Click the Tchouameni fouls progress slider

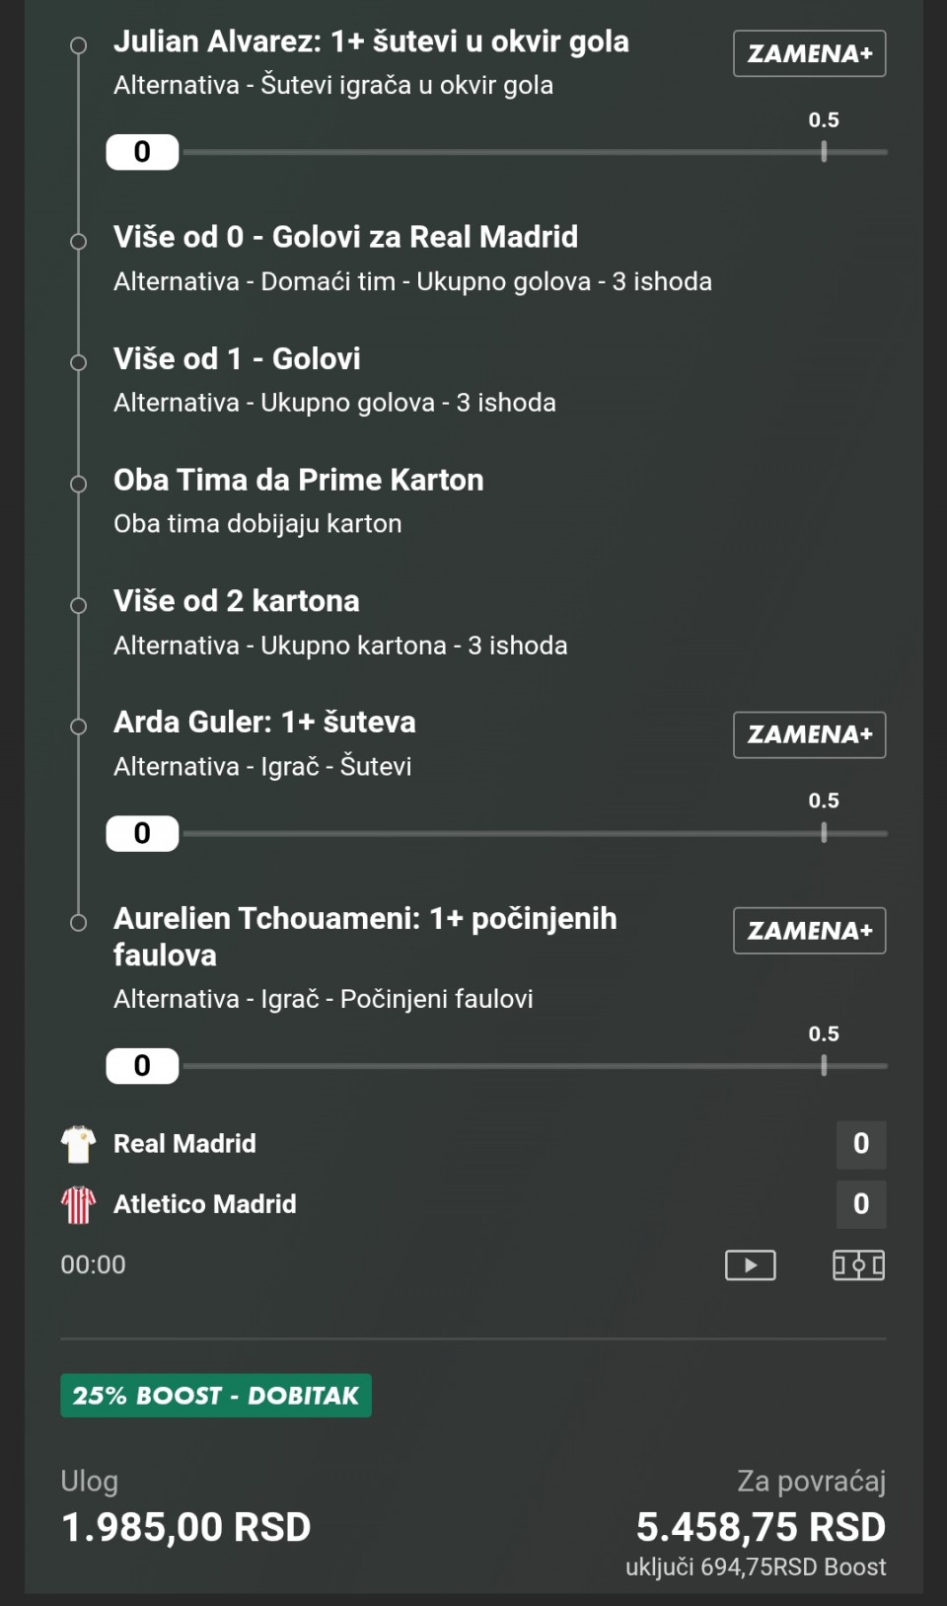533,1066
